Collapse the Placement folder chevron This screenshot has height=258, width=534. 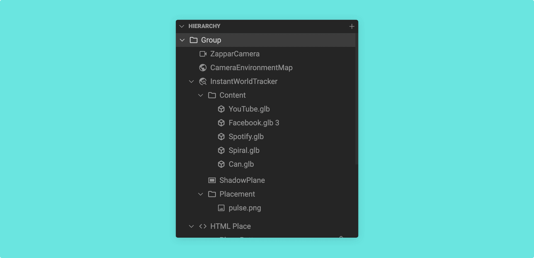coord(201,194)
